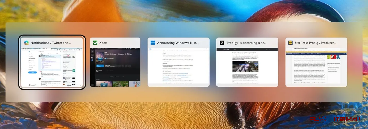Switch to the Notifications / Twitter window thumbnail
Image resolution: width=368 pixels, height=129 pixels.
click(52, 67)
